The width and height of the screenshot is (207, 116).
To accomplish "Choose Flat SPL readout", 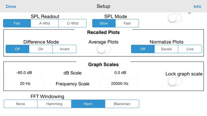I will (x=17, y=23).
